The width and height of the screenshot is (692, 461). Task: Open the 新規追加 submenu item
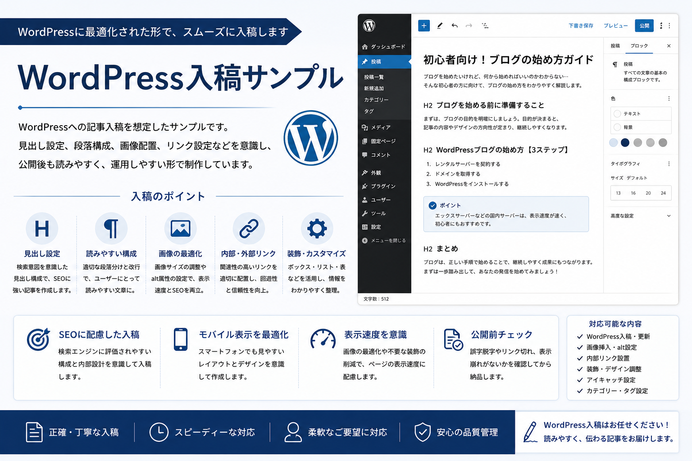click(374, 89)
